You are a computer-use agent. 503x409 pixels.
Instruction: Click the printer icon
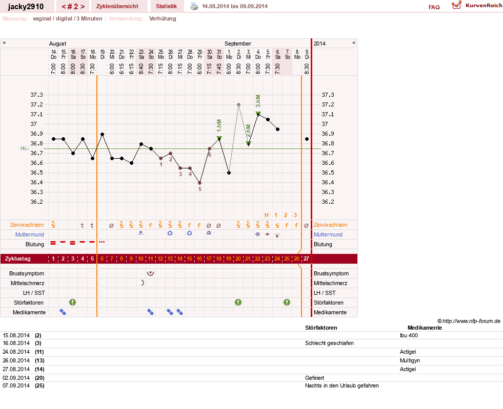pyautogui.click(x=194, y=6)
